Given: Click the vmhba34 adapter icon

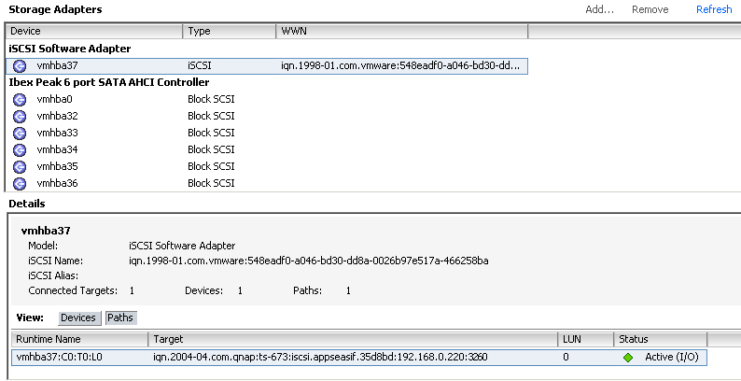Looking at the screenshot, I should click(x=20, y=149).
